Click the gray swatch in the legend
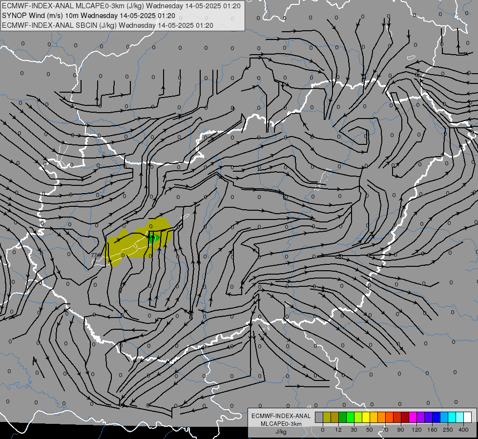478x439 pixels. coord(319,418)
